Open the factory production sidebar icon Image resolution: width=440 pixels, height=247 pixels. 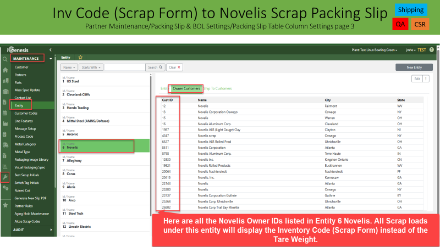[x=5, y=123]
